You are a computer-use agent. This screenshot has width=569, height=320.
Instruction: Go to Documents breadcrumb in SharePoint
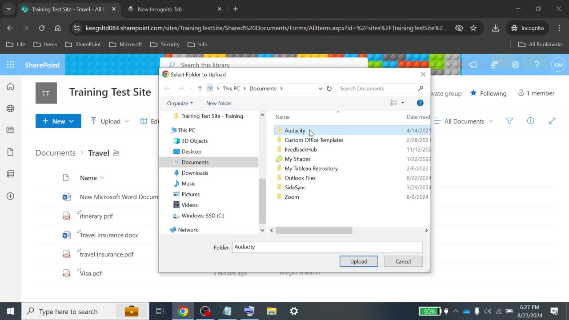pyautogui.click(x=56, y=153)
